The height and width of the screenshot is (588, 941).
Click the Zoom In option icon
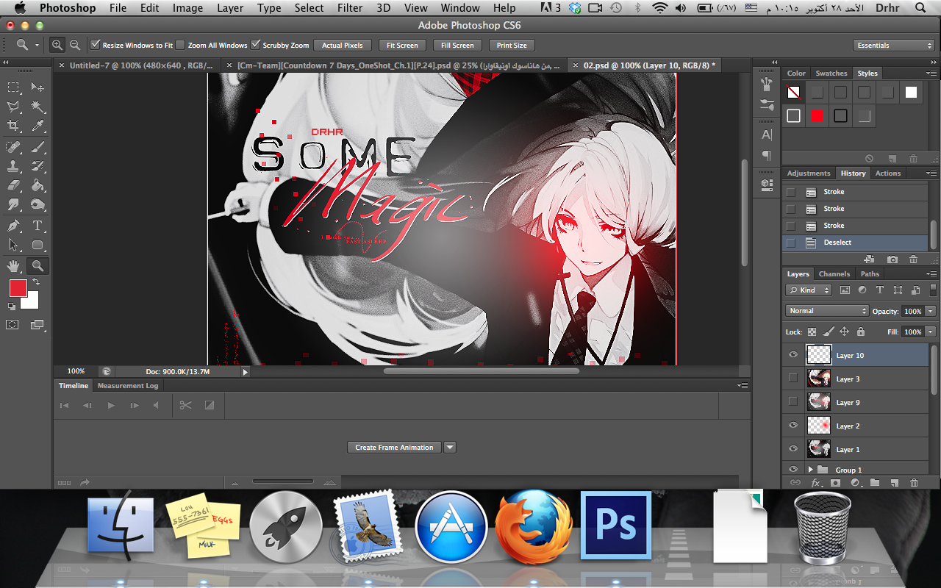tap(57, 45)
